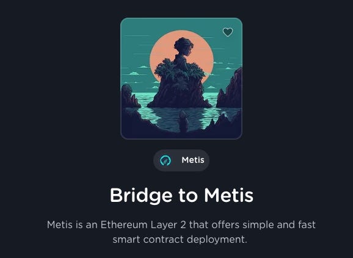Click the leafy bushes atop the island
This screenshot has height=258, width=353.
(179, 70)
